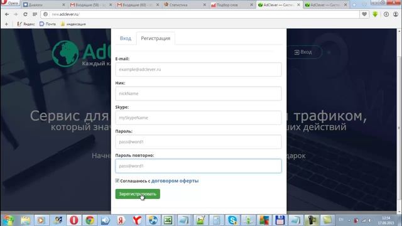Open the договором оферты link

pyautogui.click(x=175, y=181)
